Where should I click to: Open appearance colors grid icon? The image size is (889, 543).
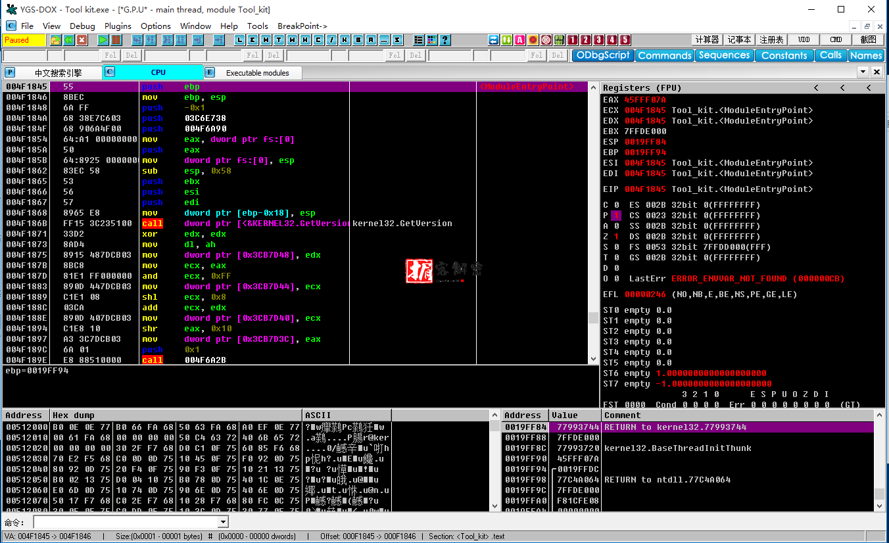click(x=432, y=40)
